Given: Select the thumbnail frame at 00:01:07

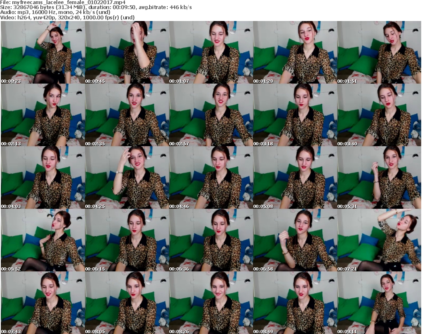Looking at the screenshot, I should 211,52.
